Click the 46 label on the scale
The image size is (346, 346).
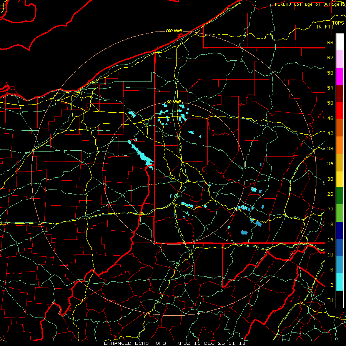click(x=330, y=118)
